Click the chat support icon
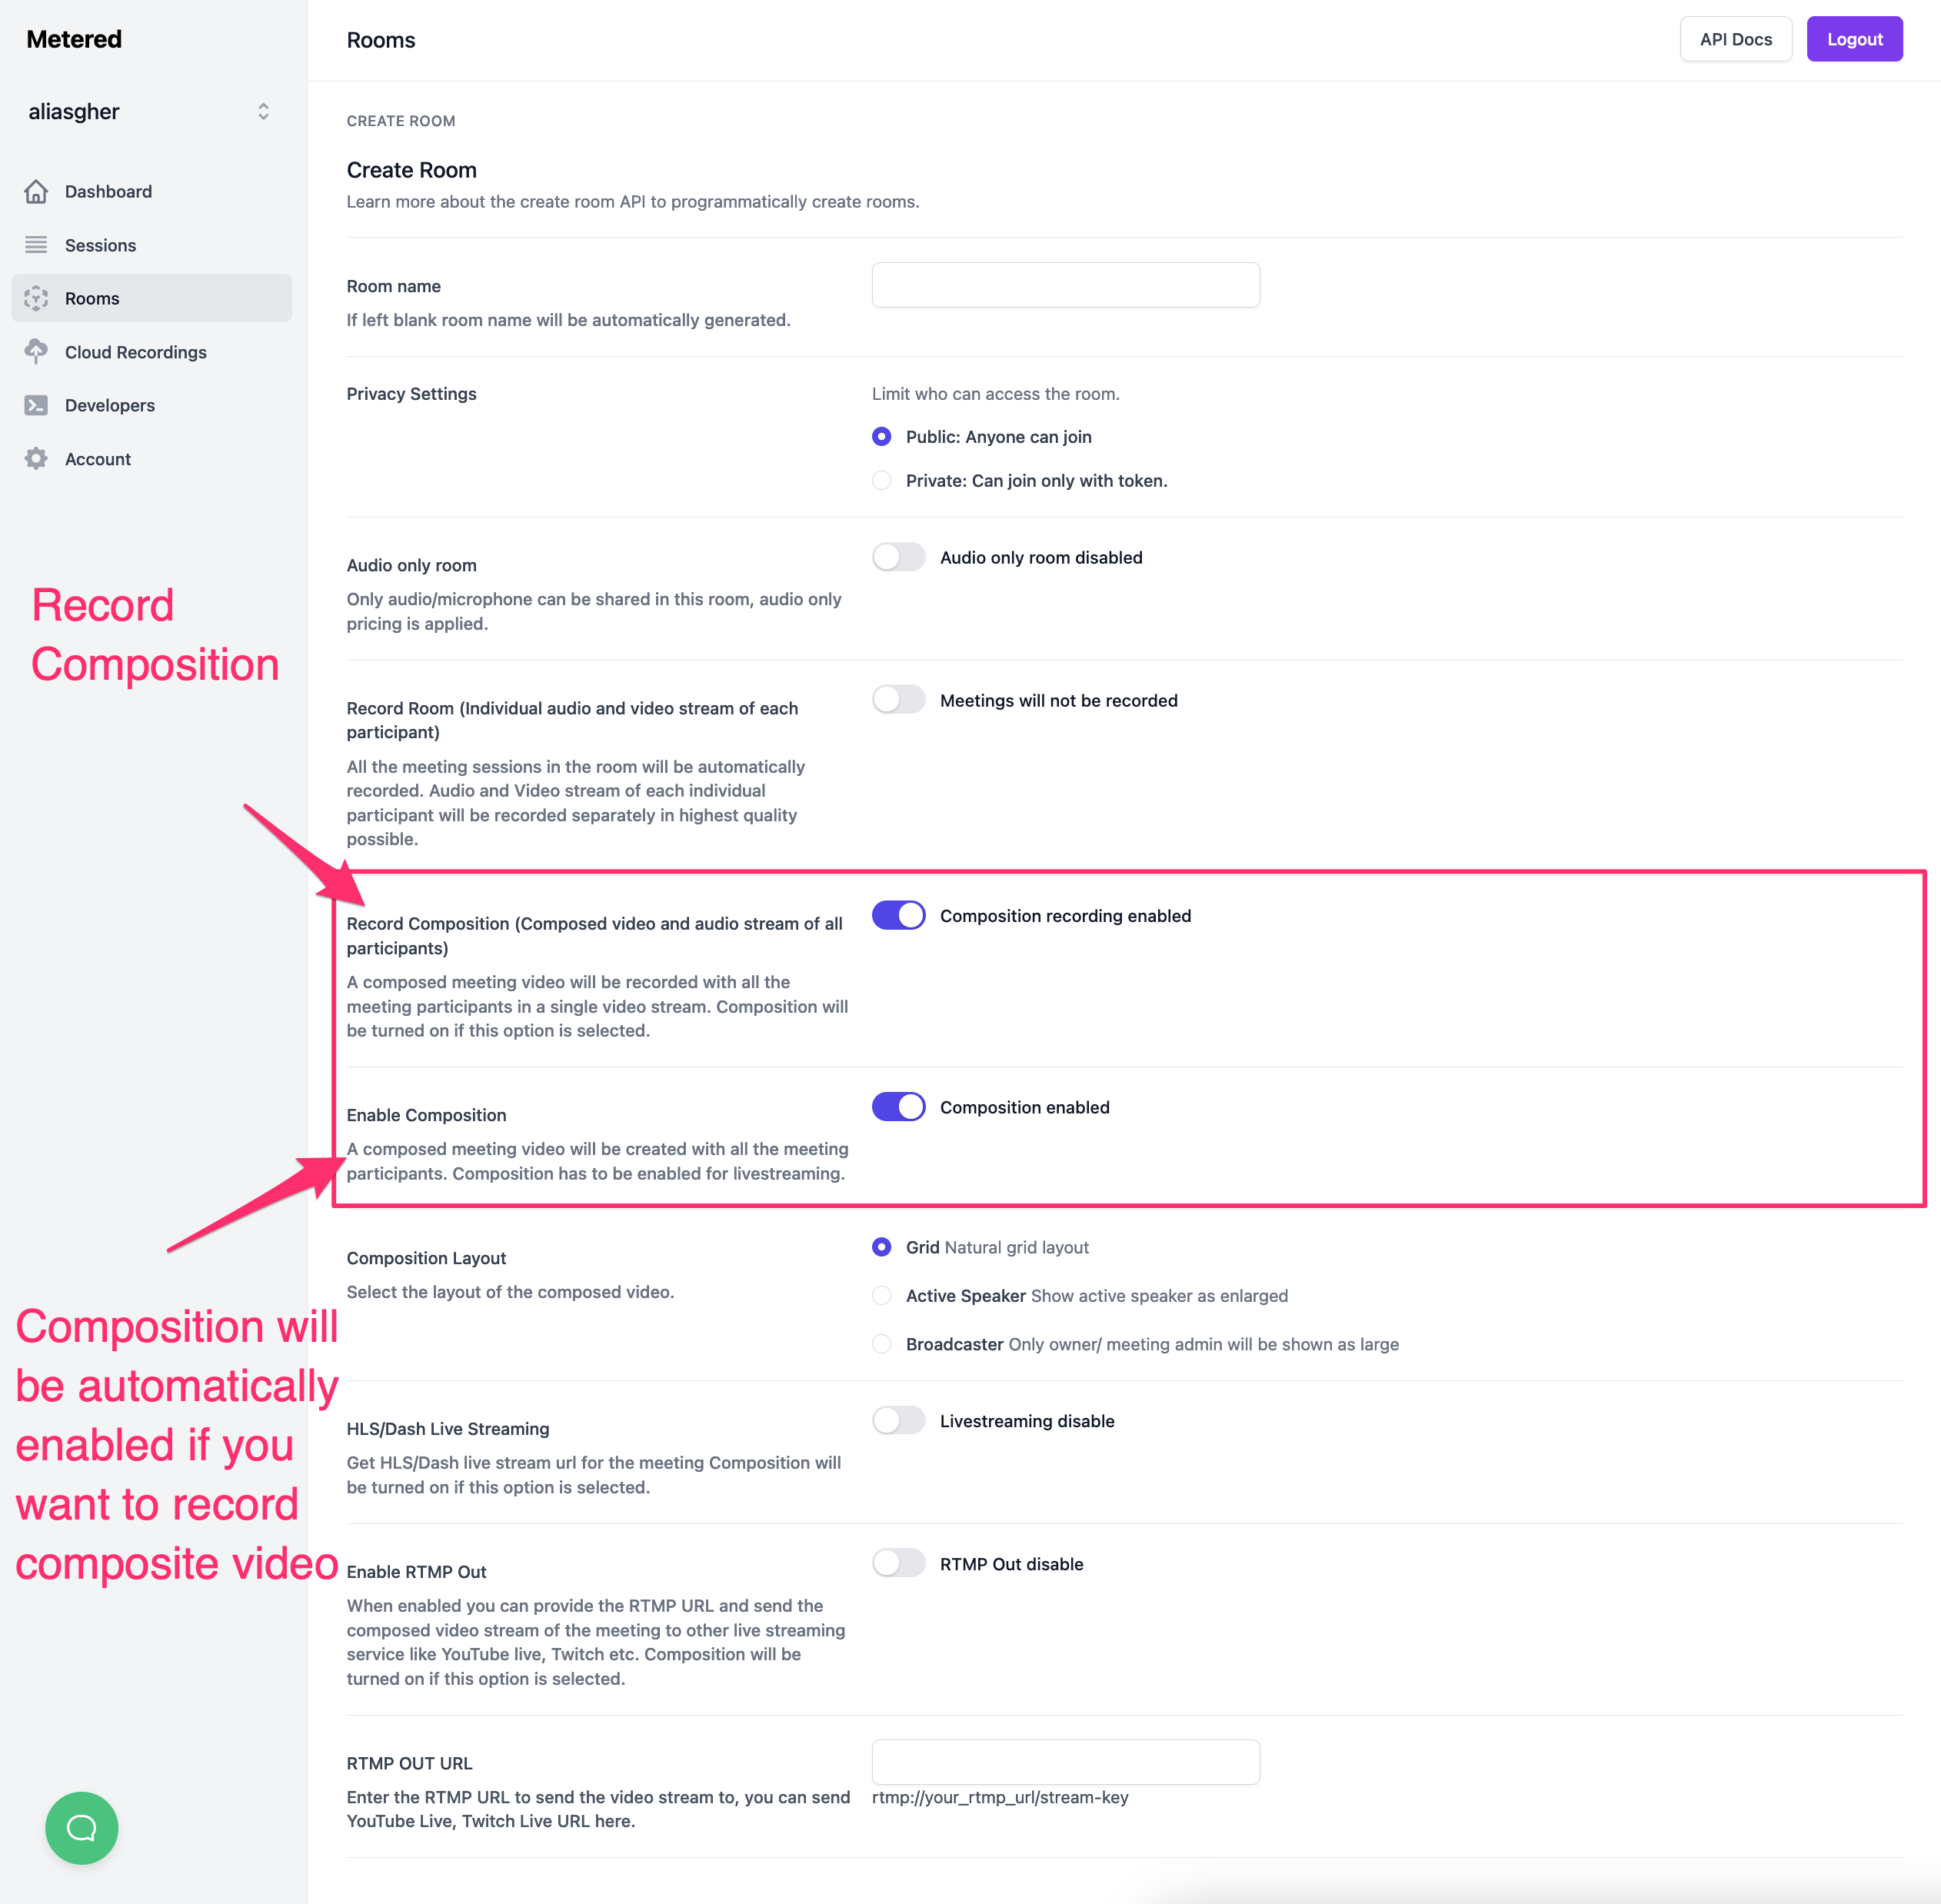This screenshot has width=1941, height=1904. 82,1827
